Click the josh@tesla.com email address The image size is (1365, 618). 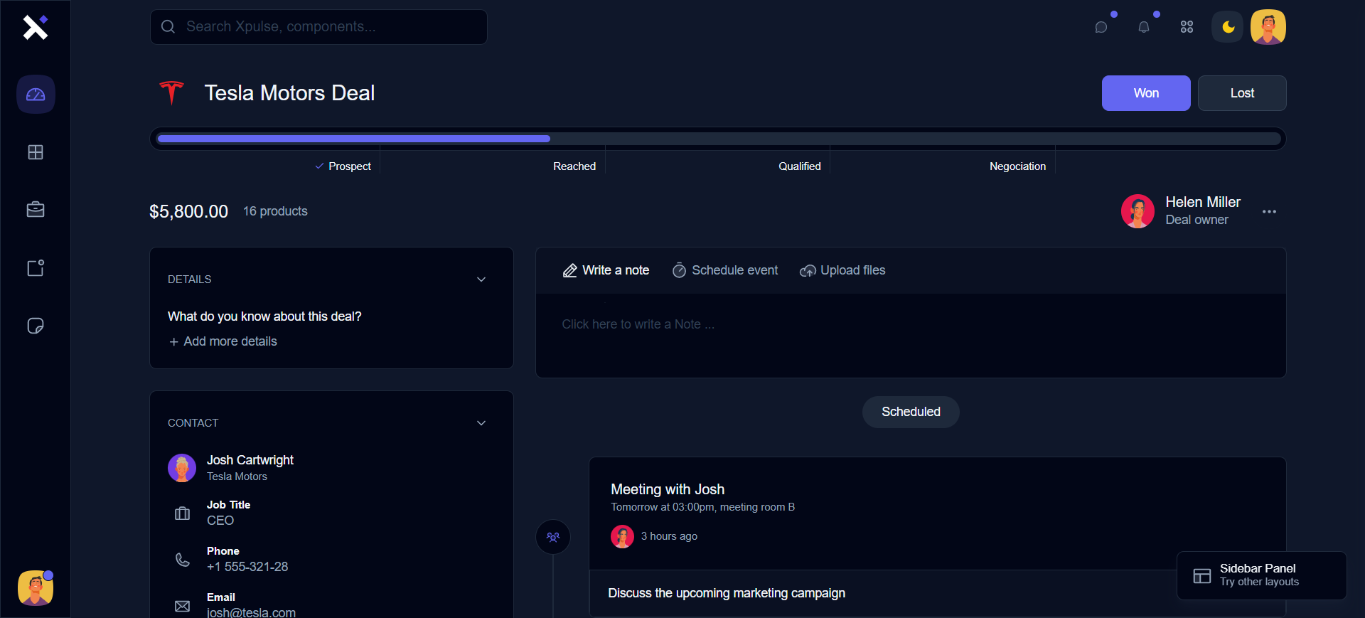251,612
